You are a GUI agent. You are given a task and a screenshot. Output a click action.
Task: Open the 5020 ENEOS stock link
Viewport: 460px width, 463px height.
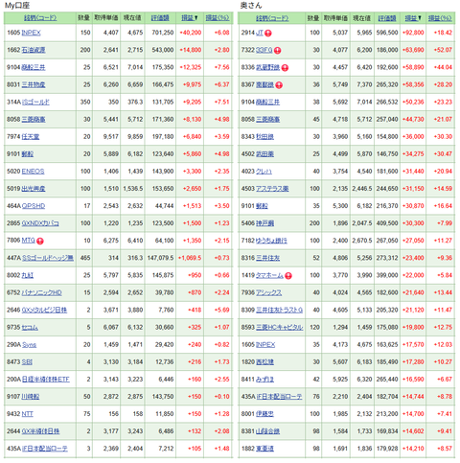pos(33,172)
